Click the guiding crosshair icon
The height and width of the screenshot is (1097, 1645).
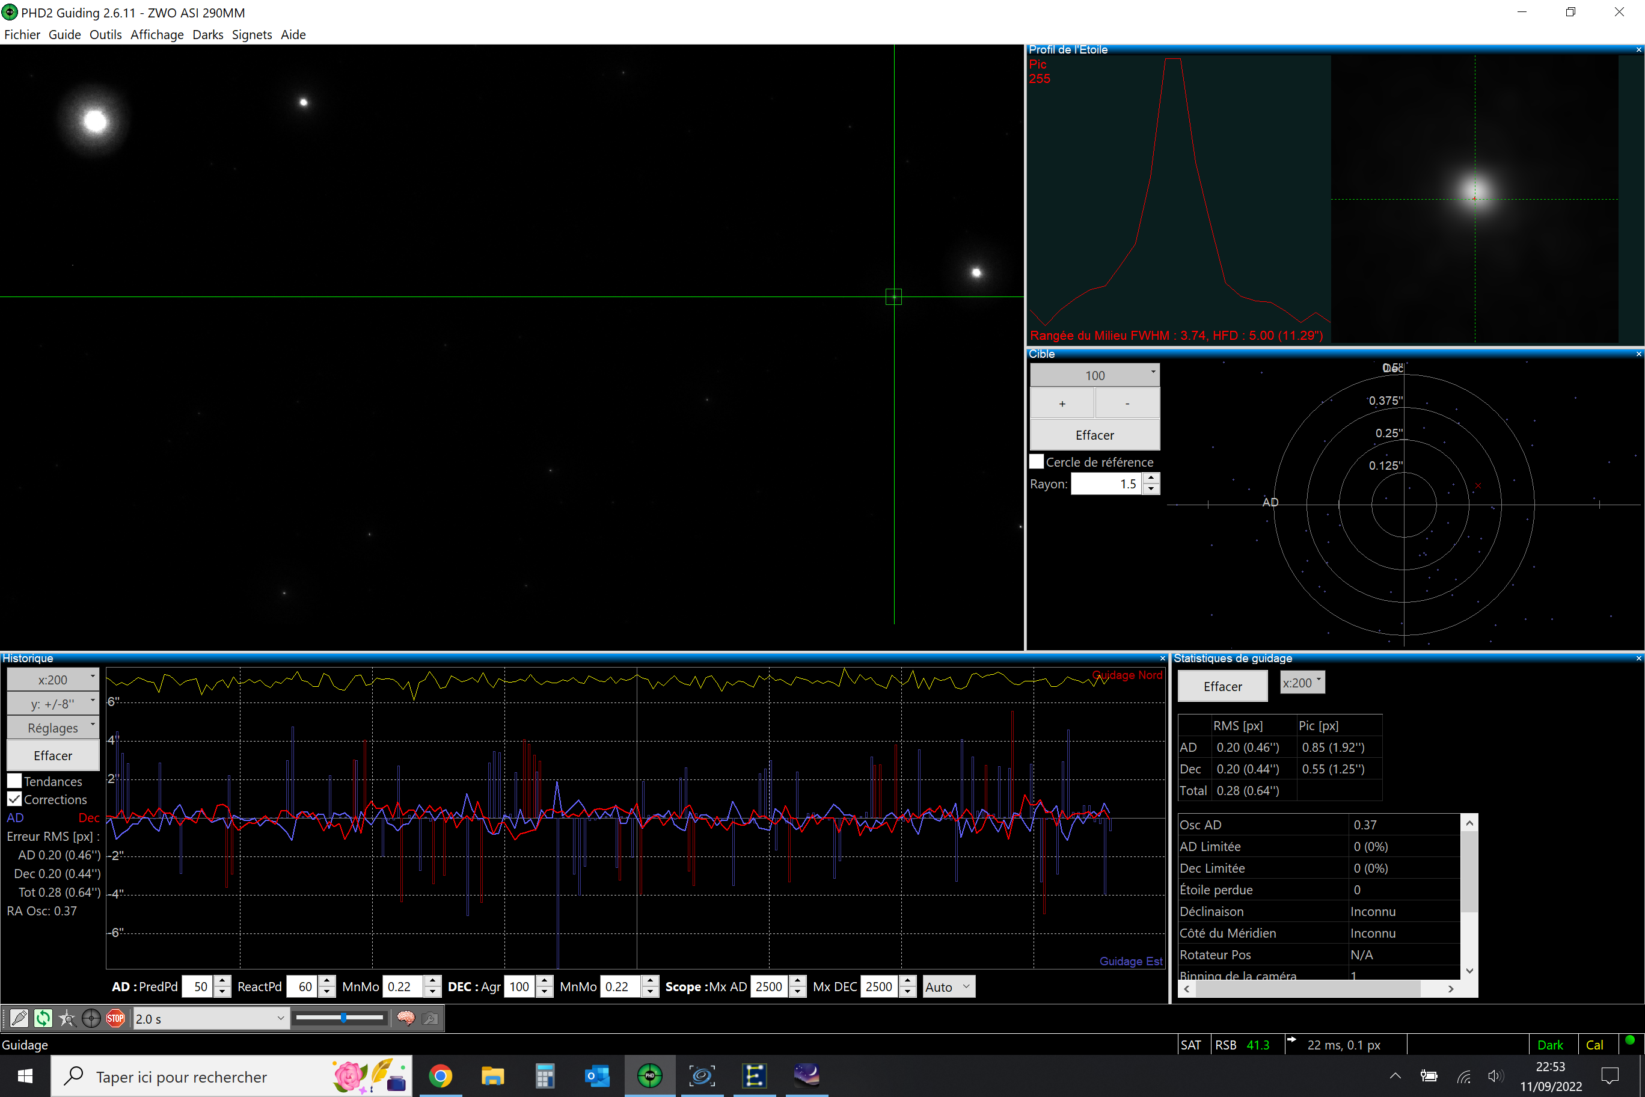pos(91,1019)
